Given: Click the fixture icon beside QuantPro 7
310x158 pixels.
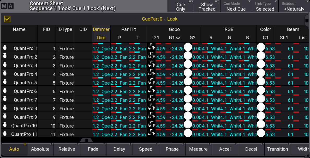Looking at the screenshot, I should click(5, 99).
